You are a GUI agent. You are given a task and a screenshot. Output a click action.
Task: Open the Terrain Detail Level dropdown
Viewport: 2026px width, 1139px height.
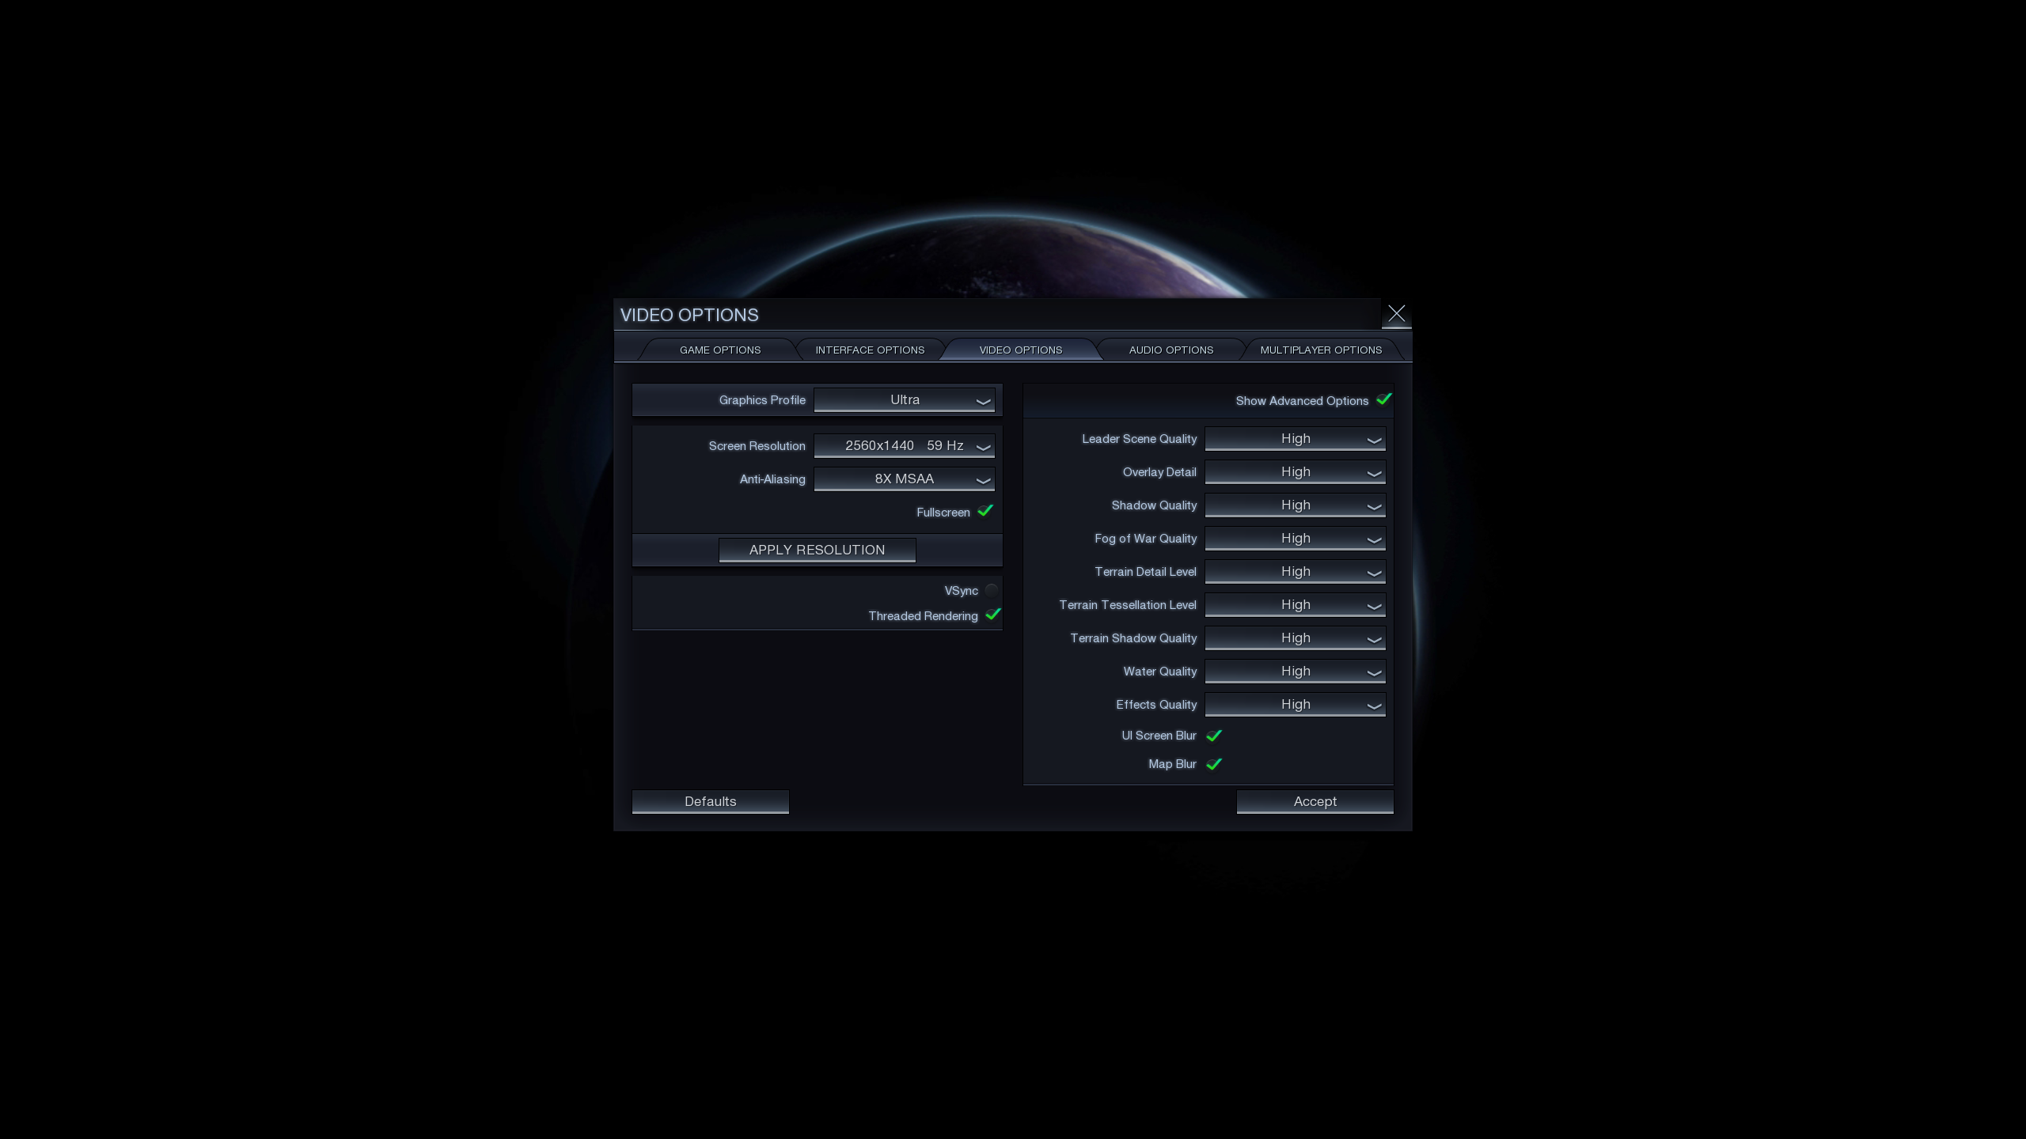click(x=1295, y=572)
